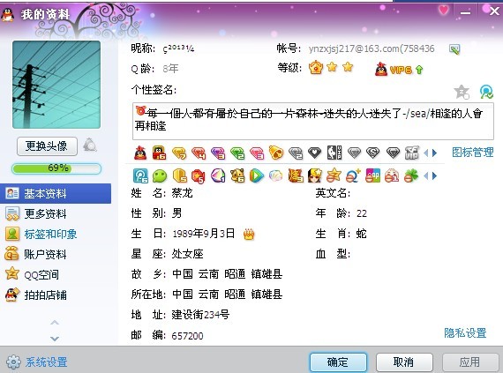Click the yellow diamond level 7 badge

tap(179, 153)
